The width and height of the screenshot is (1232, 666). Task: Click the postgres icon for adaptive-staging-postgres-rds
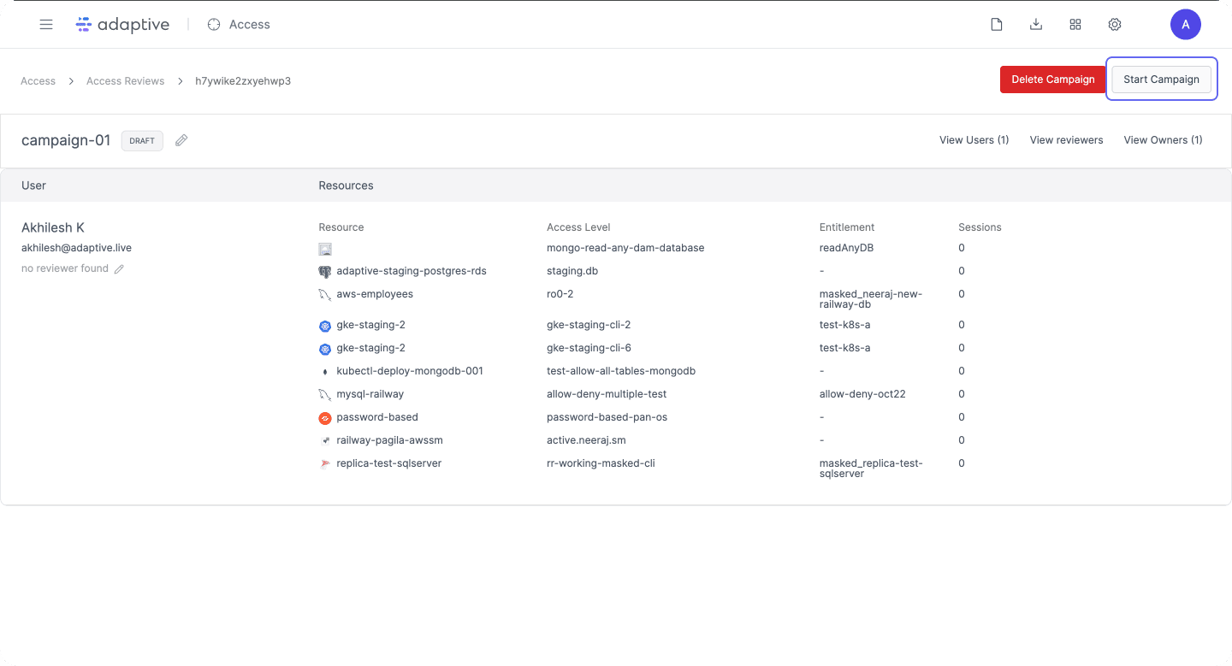[x=325, y=272]
